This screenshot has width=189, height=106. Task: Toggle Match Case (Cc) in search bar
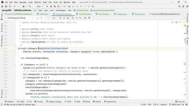point(38,18)
